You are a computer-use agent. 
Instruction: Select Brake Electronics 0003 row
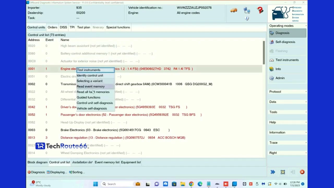(x=145, y=130)
